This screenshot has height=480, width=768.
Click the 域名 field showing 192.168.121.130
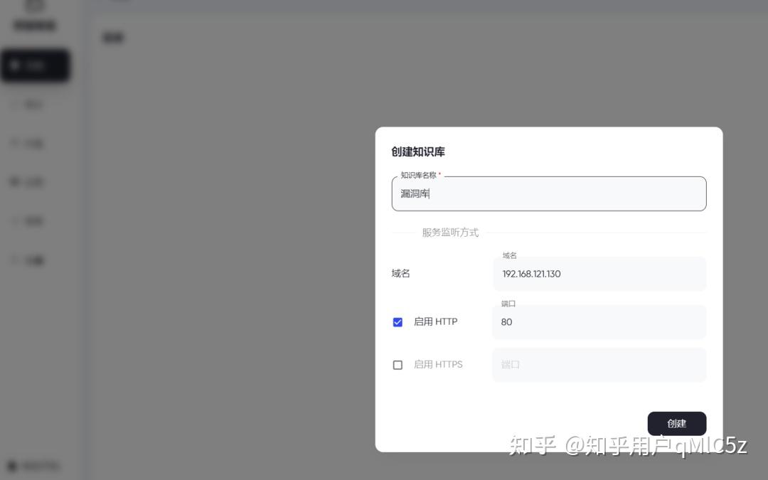point(599,274)
